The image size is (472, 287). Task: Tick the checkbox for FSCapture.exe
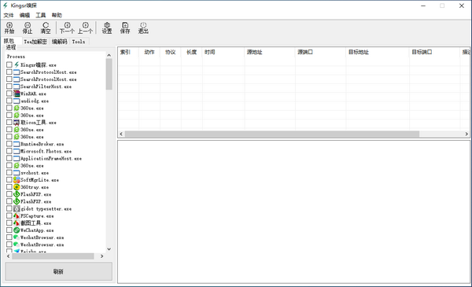click(9, 215)
